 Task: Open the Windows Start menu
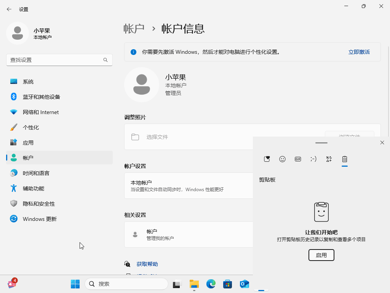coord(75,284)
